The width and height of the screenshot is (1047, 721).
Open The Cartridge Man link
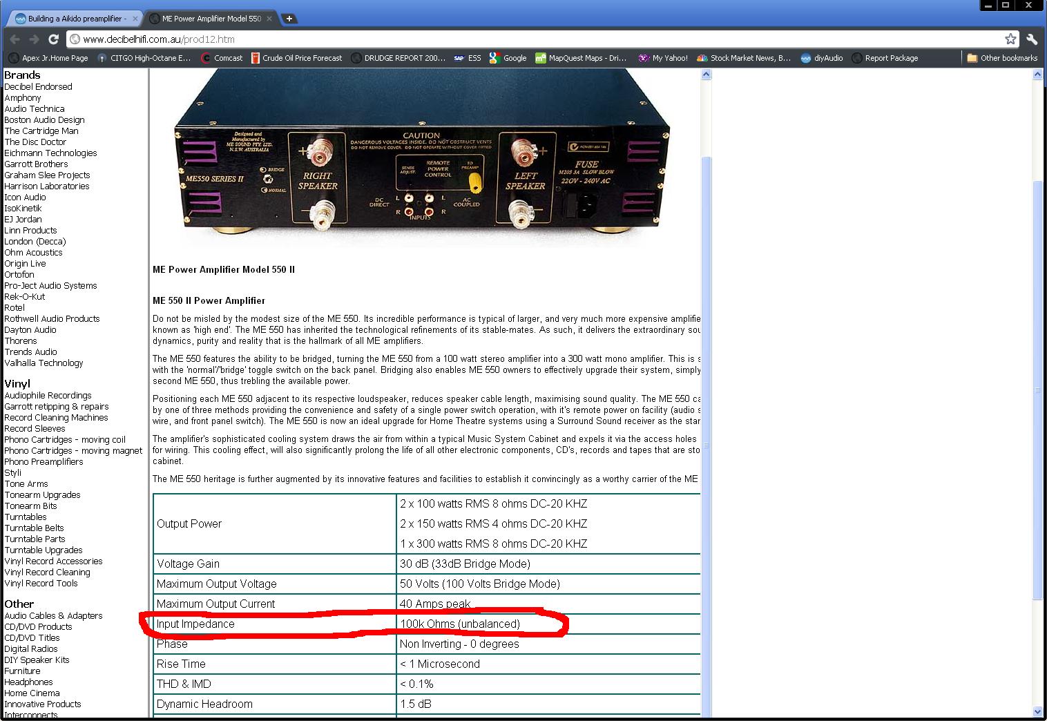[41, 131]
